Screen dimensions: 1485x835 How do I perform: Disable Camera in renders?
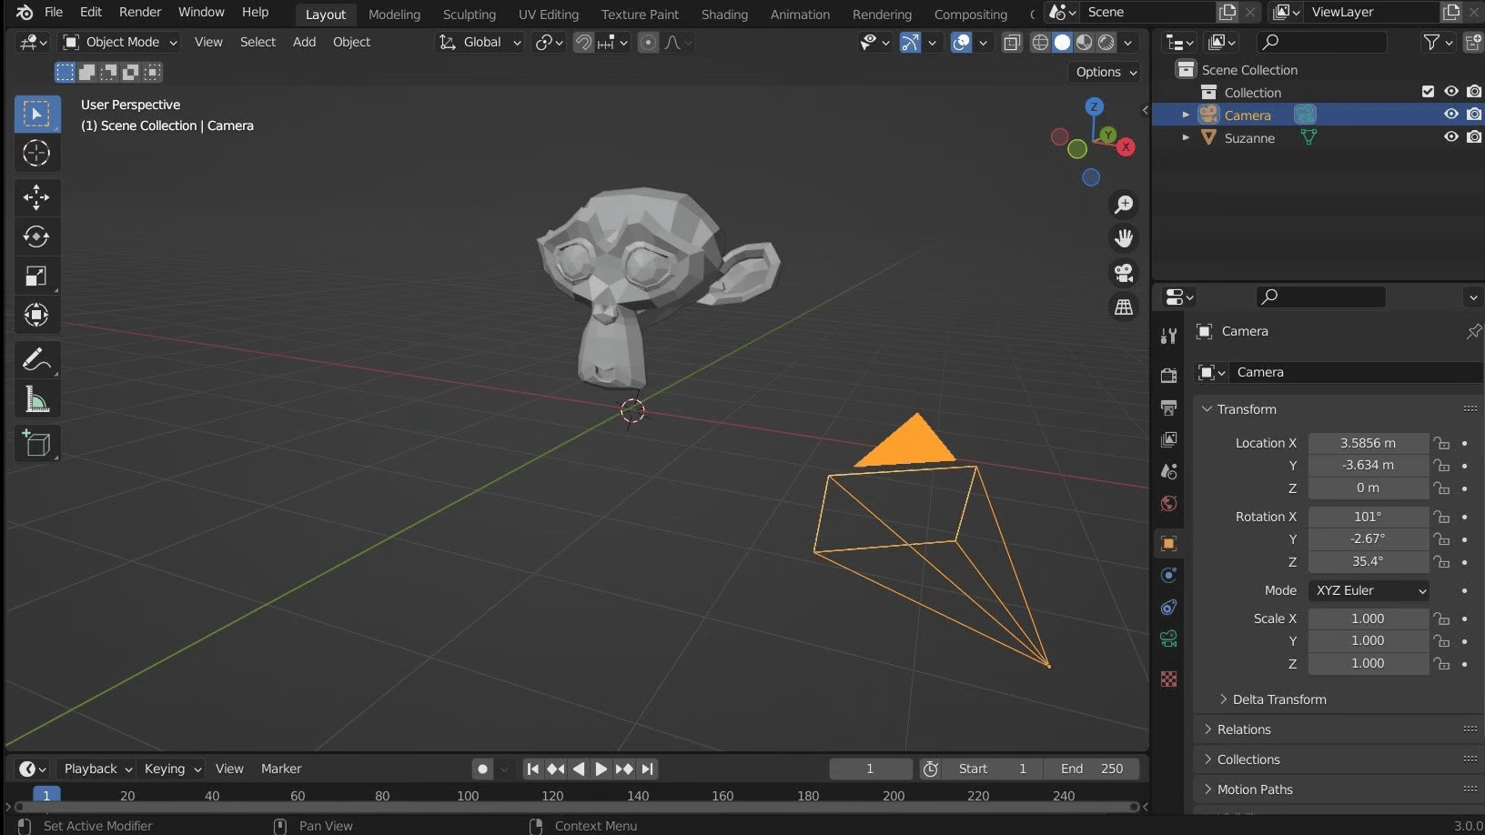pyautogui.click(x=1474, y=115)
